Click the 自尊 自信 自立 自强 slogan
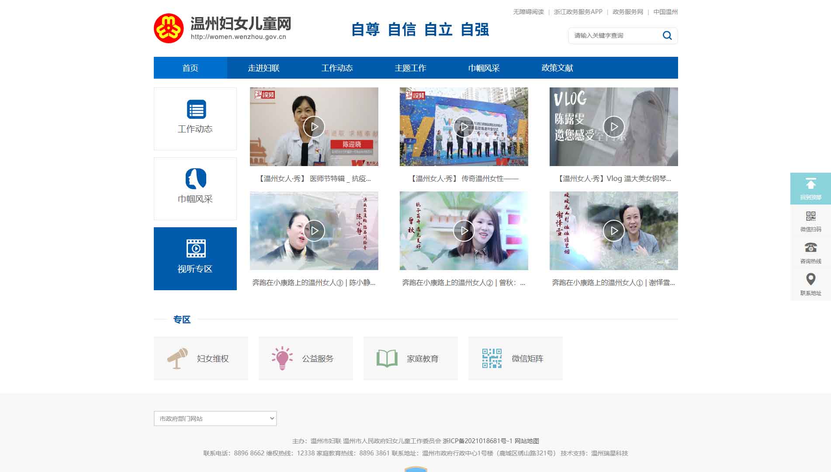The width and height of the screenshot is (831, 472). pos(420,30)
